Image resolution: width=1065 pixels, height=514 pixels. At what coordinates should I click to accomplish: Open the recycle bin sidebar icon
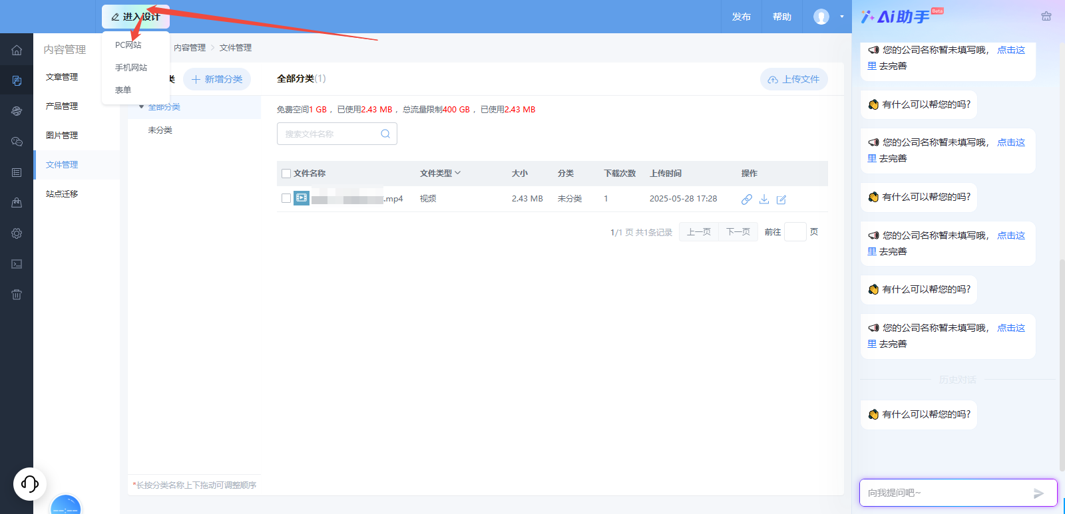pos(17,295)
